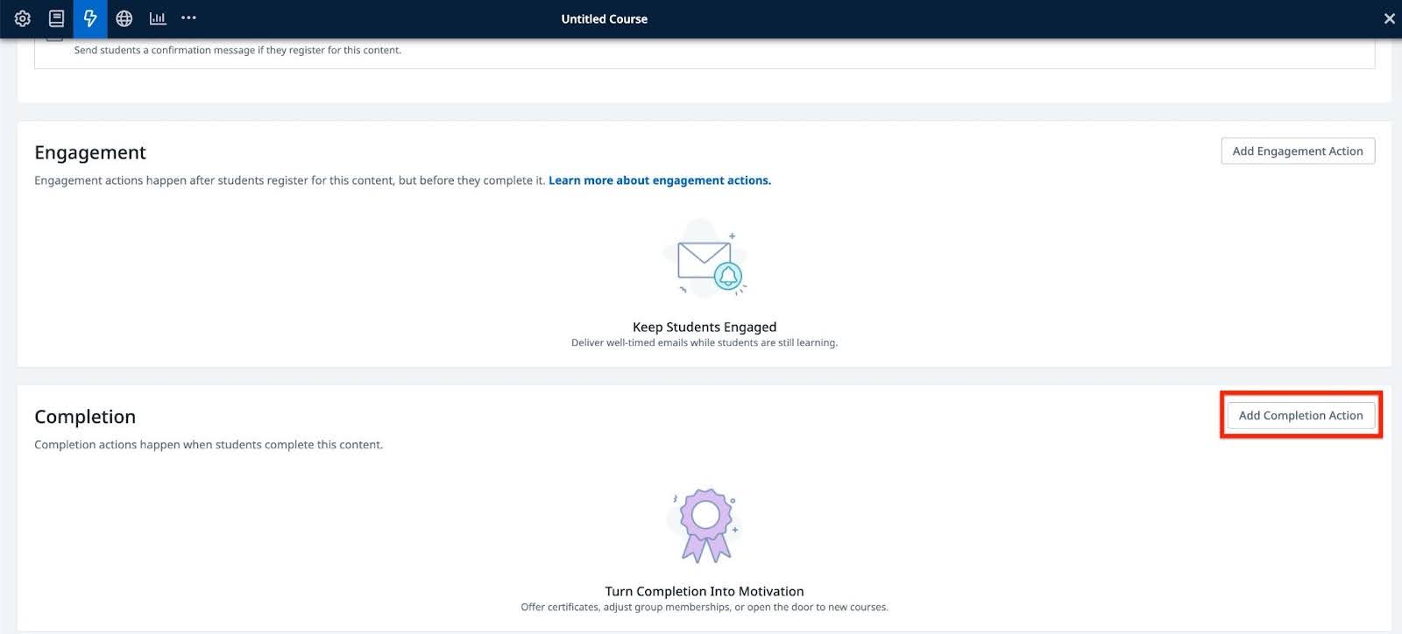Click the purple award ribbon illustration
This screenshot has width=1402, height=634.
705,525
